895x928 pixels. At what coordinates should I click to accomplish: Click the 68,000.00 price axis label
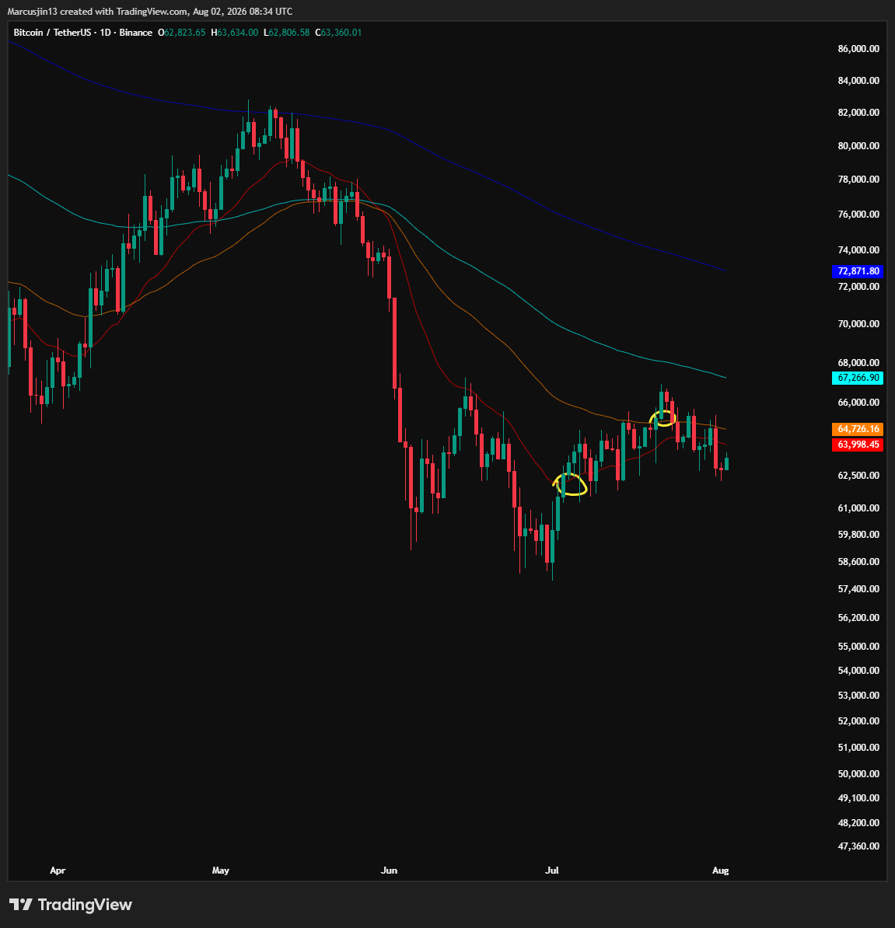pyautogui.click(x=858, y=363)
